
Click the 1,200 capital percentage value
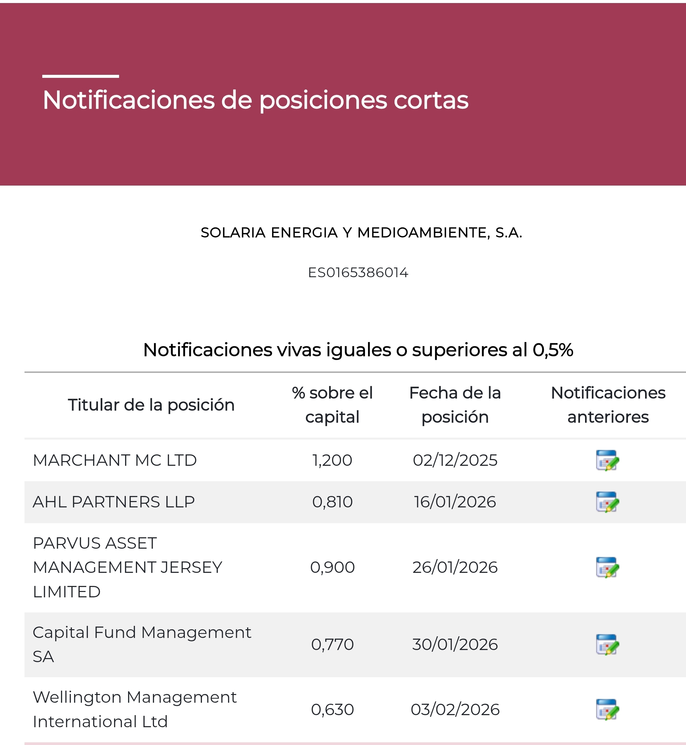tap(332, 460)
